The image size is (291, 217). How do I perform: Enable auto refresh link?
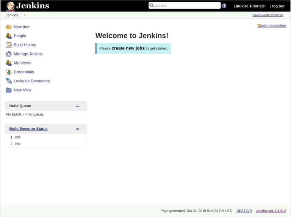pos(268,15)
